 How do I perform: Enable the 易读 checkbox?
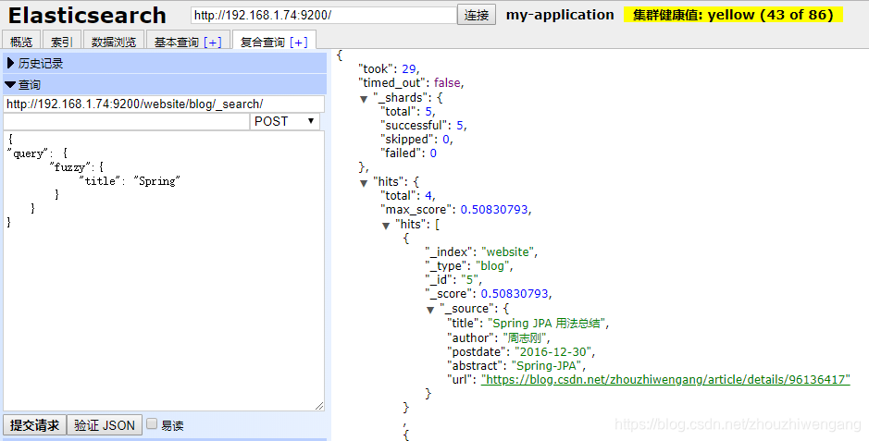click(152, 424)
